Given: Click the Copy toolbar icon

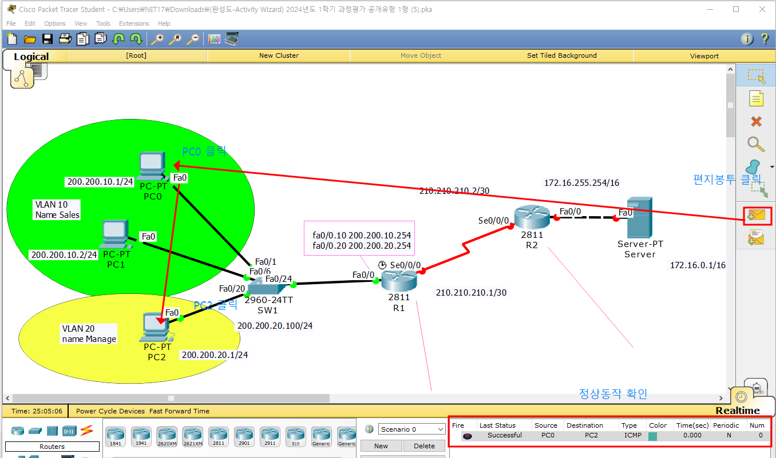Looking at the screenshot, I should coord(83,39).
